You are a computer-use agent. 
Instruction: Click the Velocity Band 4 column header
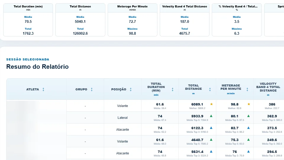pyautogui.click(x=269, y=89)
